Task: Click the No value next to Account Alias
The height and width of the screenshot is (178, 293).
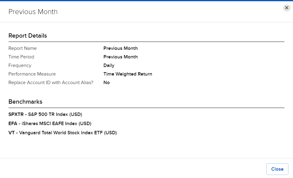Action: [x=106, y=83]
